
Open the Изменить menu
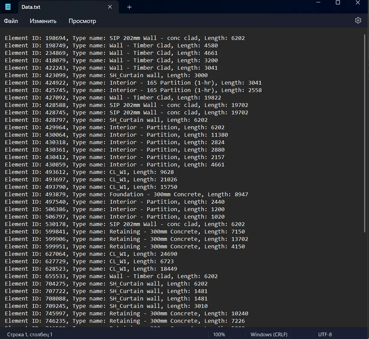pos(43,21)
